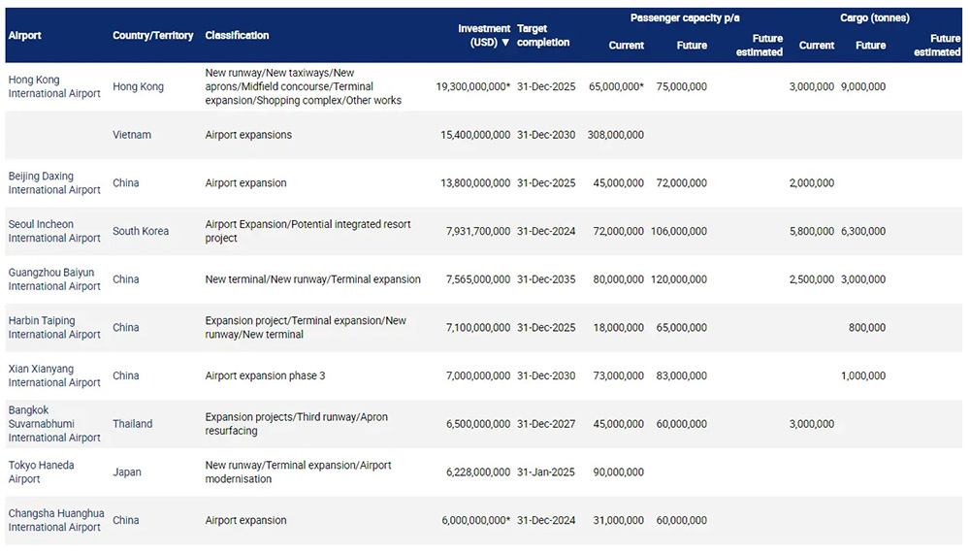Click the 6,300,000 future cargo value
970x553 pixels.
(863, 231)
